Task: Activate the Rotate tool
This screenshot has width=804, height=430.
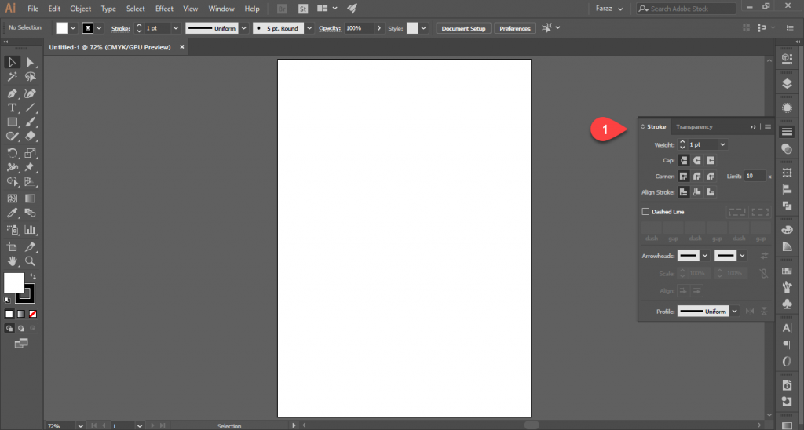Action: (13, 153)
